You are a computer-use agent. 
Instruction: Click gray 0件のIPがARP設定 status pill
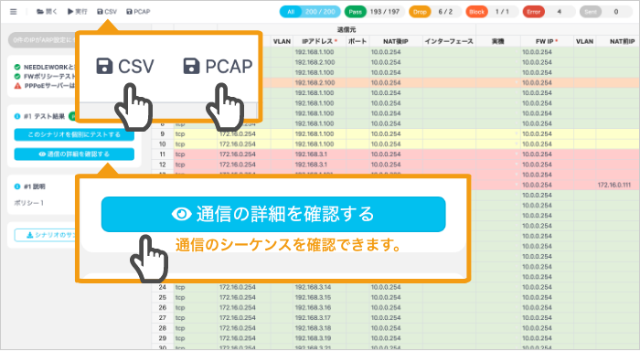(x=42, y=40)
